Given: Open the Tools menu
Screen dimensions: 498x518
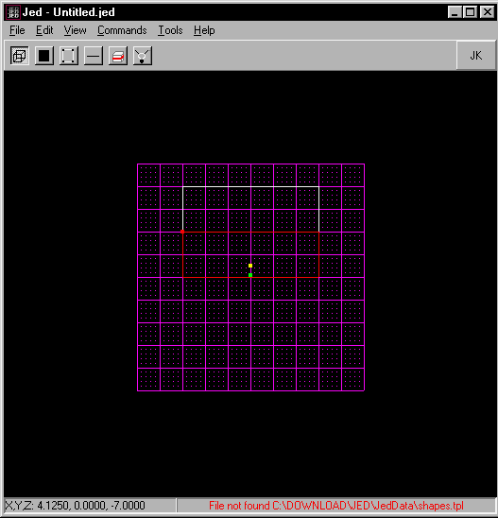Looking at the screenshot, I should tap(170, 30).
